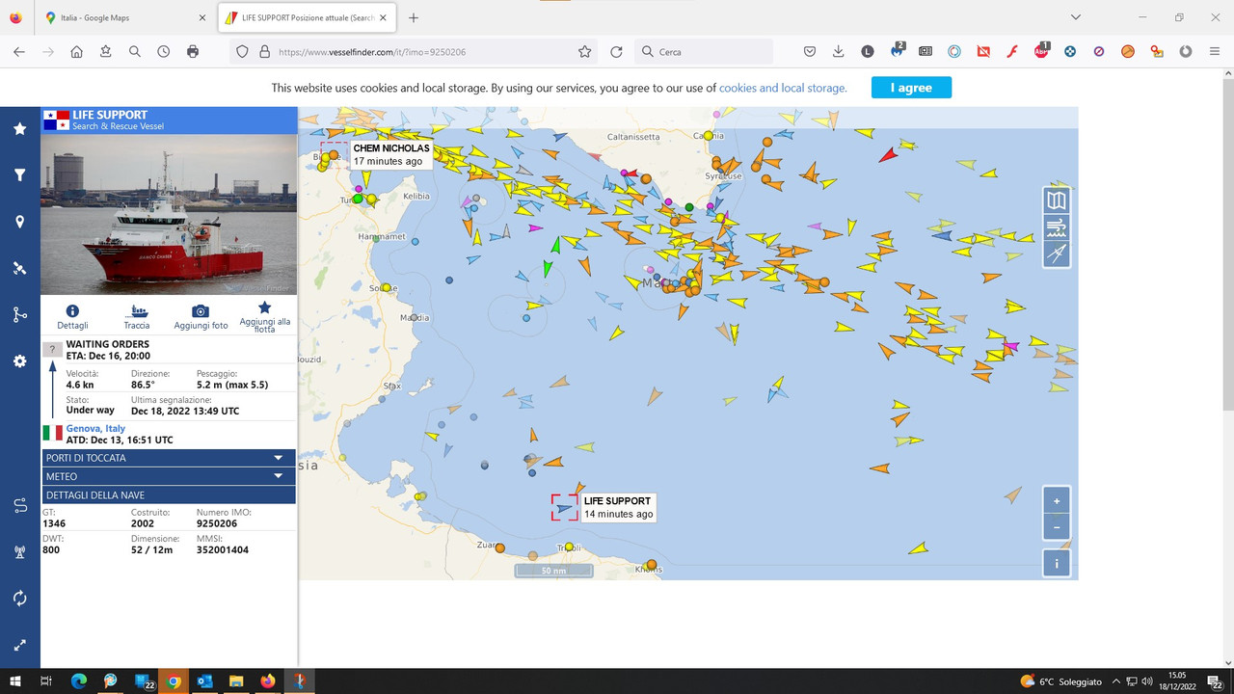Screen dimensions: 1234x694
Task: Open the favorites star in the left sidebar
Action: coord(19,128)
